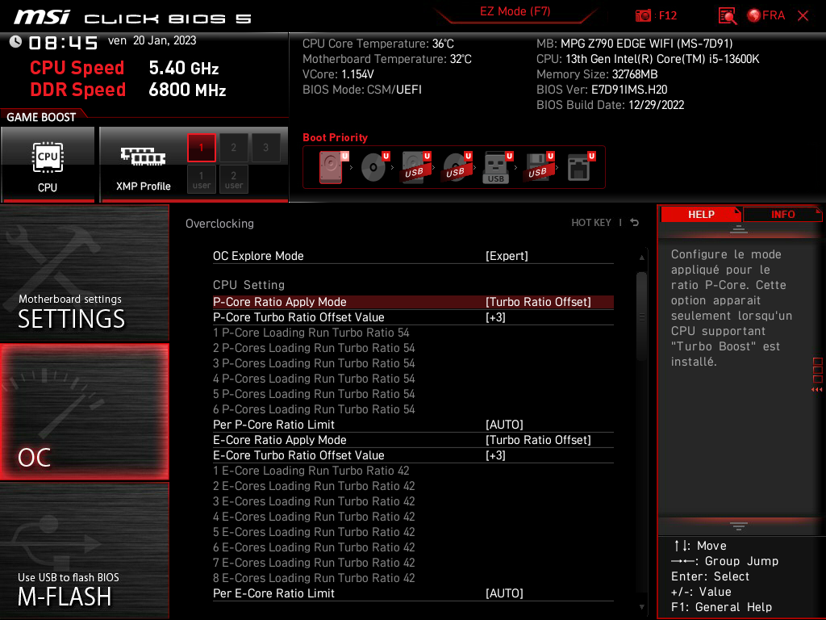The image size is (826, 620).
Task: Click the red side-panel arrows on right edge
Action: (816, 390)
